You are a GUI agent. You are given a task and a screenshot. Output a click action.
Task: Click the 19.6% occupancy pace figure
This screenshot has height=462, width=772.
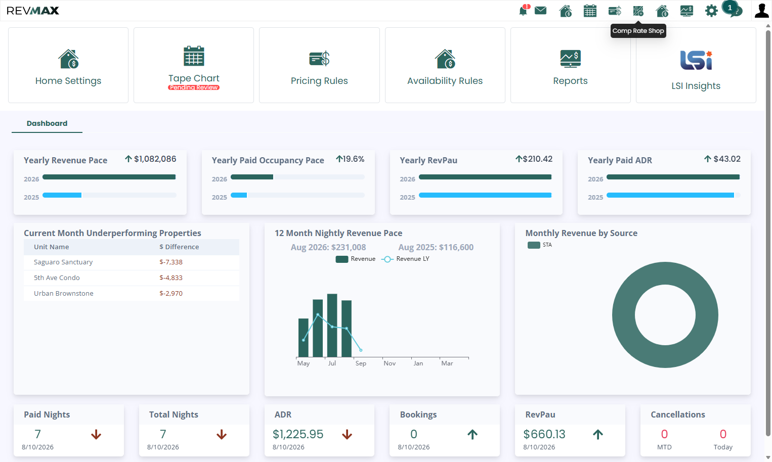click(354, 159)
